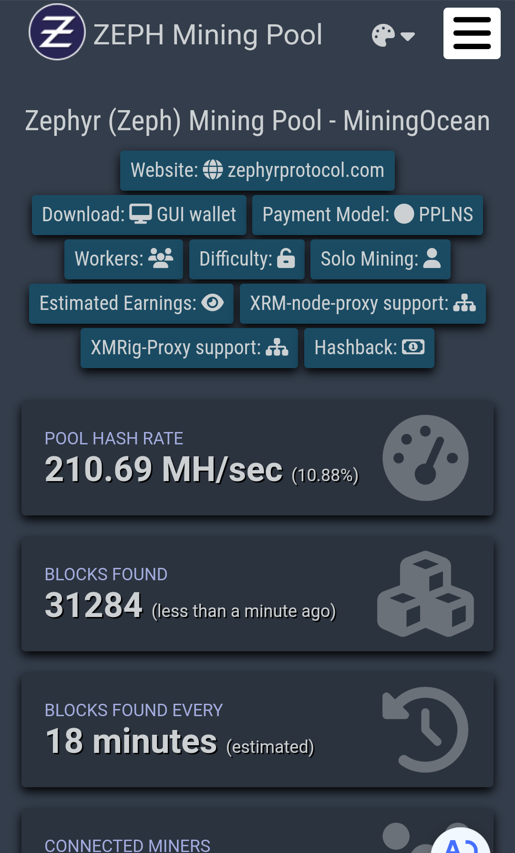Image resolution: width=515 pixels, height=853 pixels.
Task: Click the Connected Miners card heading
Action: click(127, 845)
